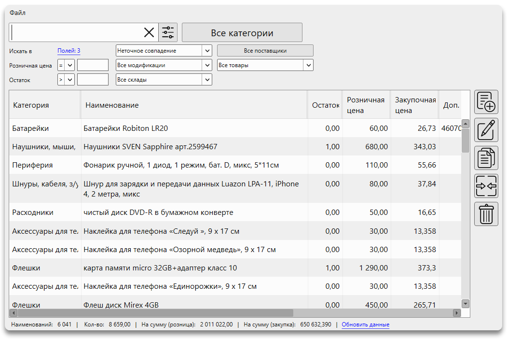The image size is (507, 339).
Task: Select row Батарейки Robiton LR20
Action: point(235,128)
